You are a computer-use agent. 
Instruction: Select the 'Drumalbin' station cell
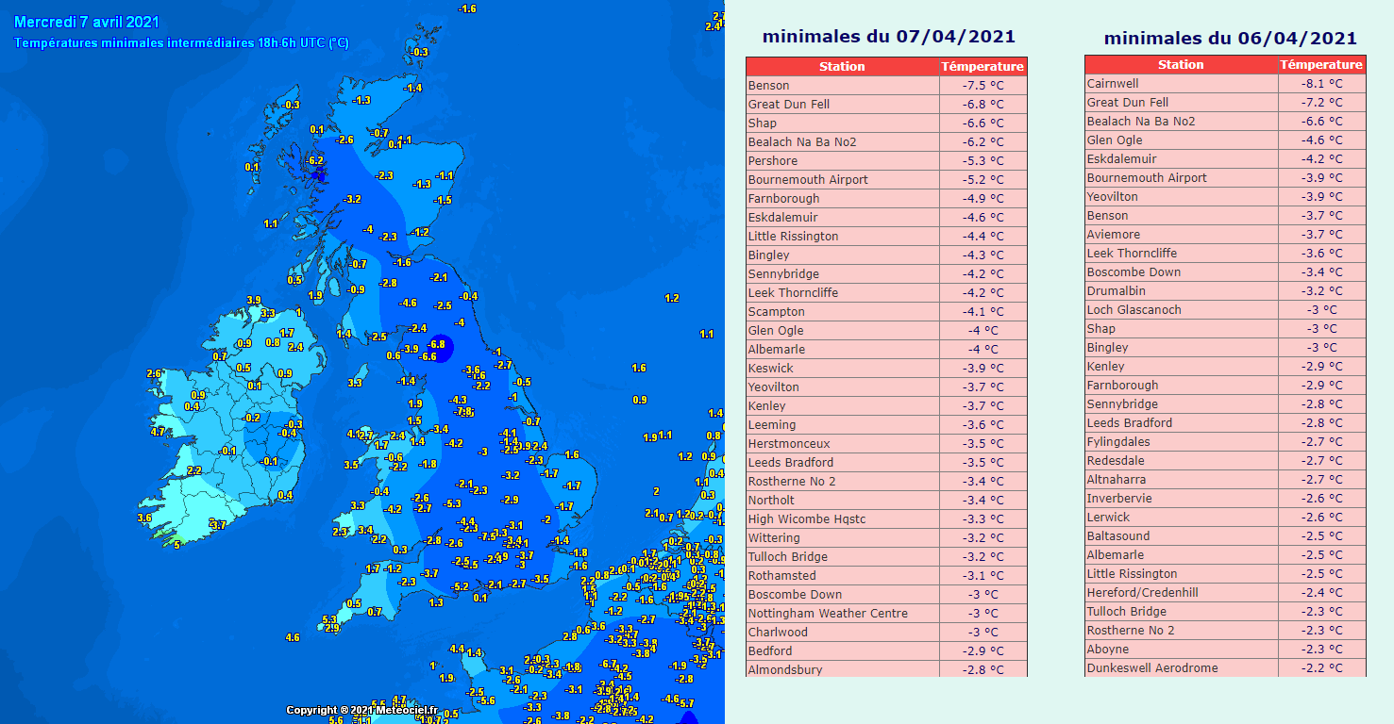click(1182, 290)
